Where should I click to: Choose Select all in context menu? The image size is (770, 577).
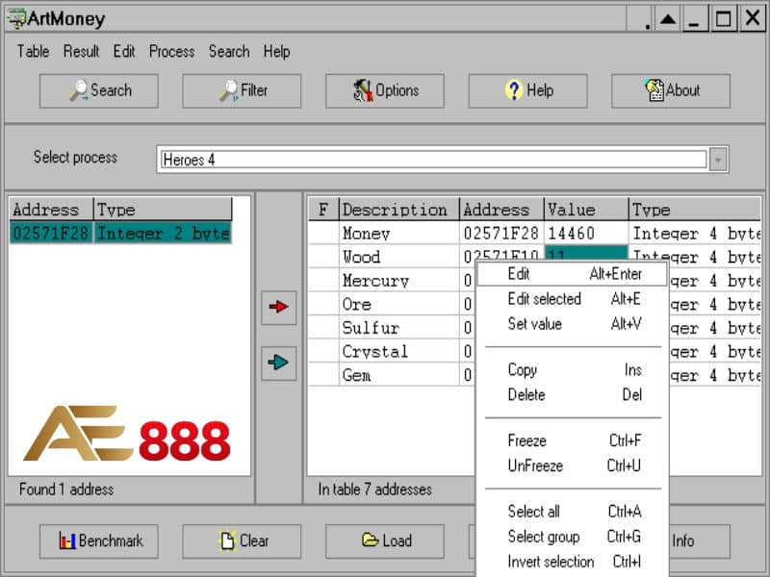(573, 512)
